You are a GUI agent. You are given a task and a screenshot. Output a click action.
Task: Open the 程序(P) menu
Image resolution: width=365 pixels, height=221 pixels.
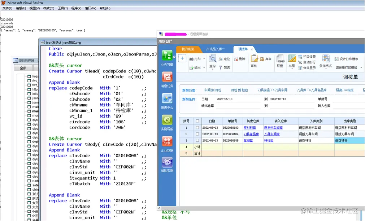tap(76, 8)
